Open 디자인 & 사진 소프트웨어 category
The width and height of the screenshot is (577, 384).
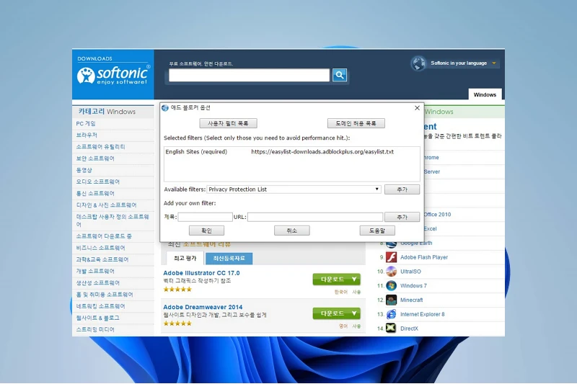point(106,205)
